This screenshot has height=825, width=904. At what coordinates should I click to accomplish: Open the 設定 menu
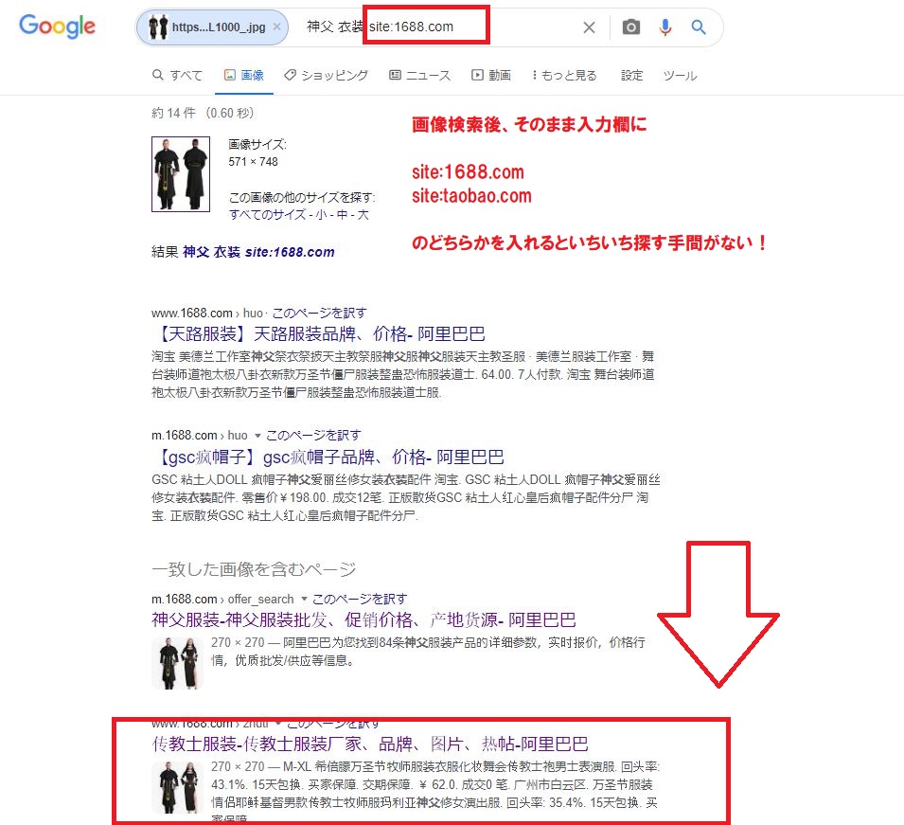(631, 76)
